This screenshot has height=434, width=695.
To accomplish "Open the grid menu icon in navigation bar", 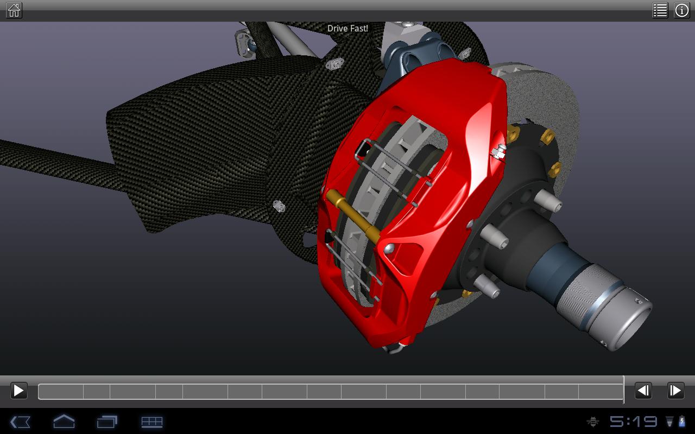I will 152,422.
